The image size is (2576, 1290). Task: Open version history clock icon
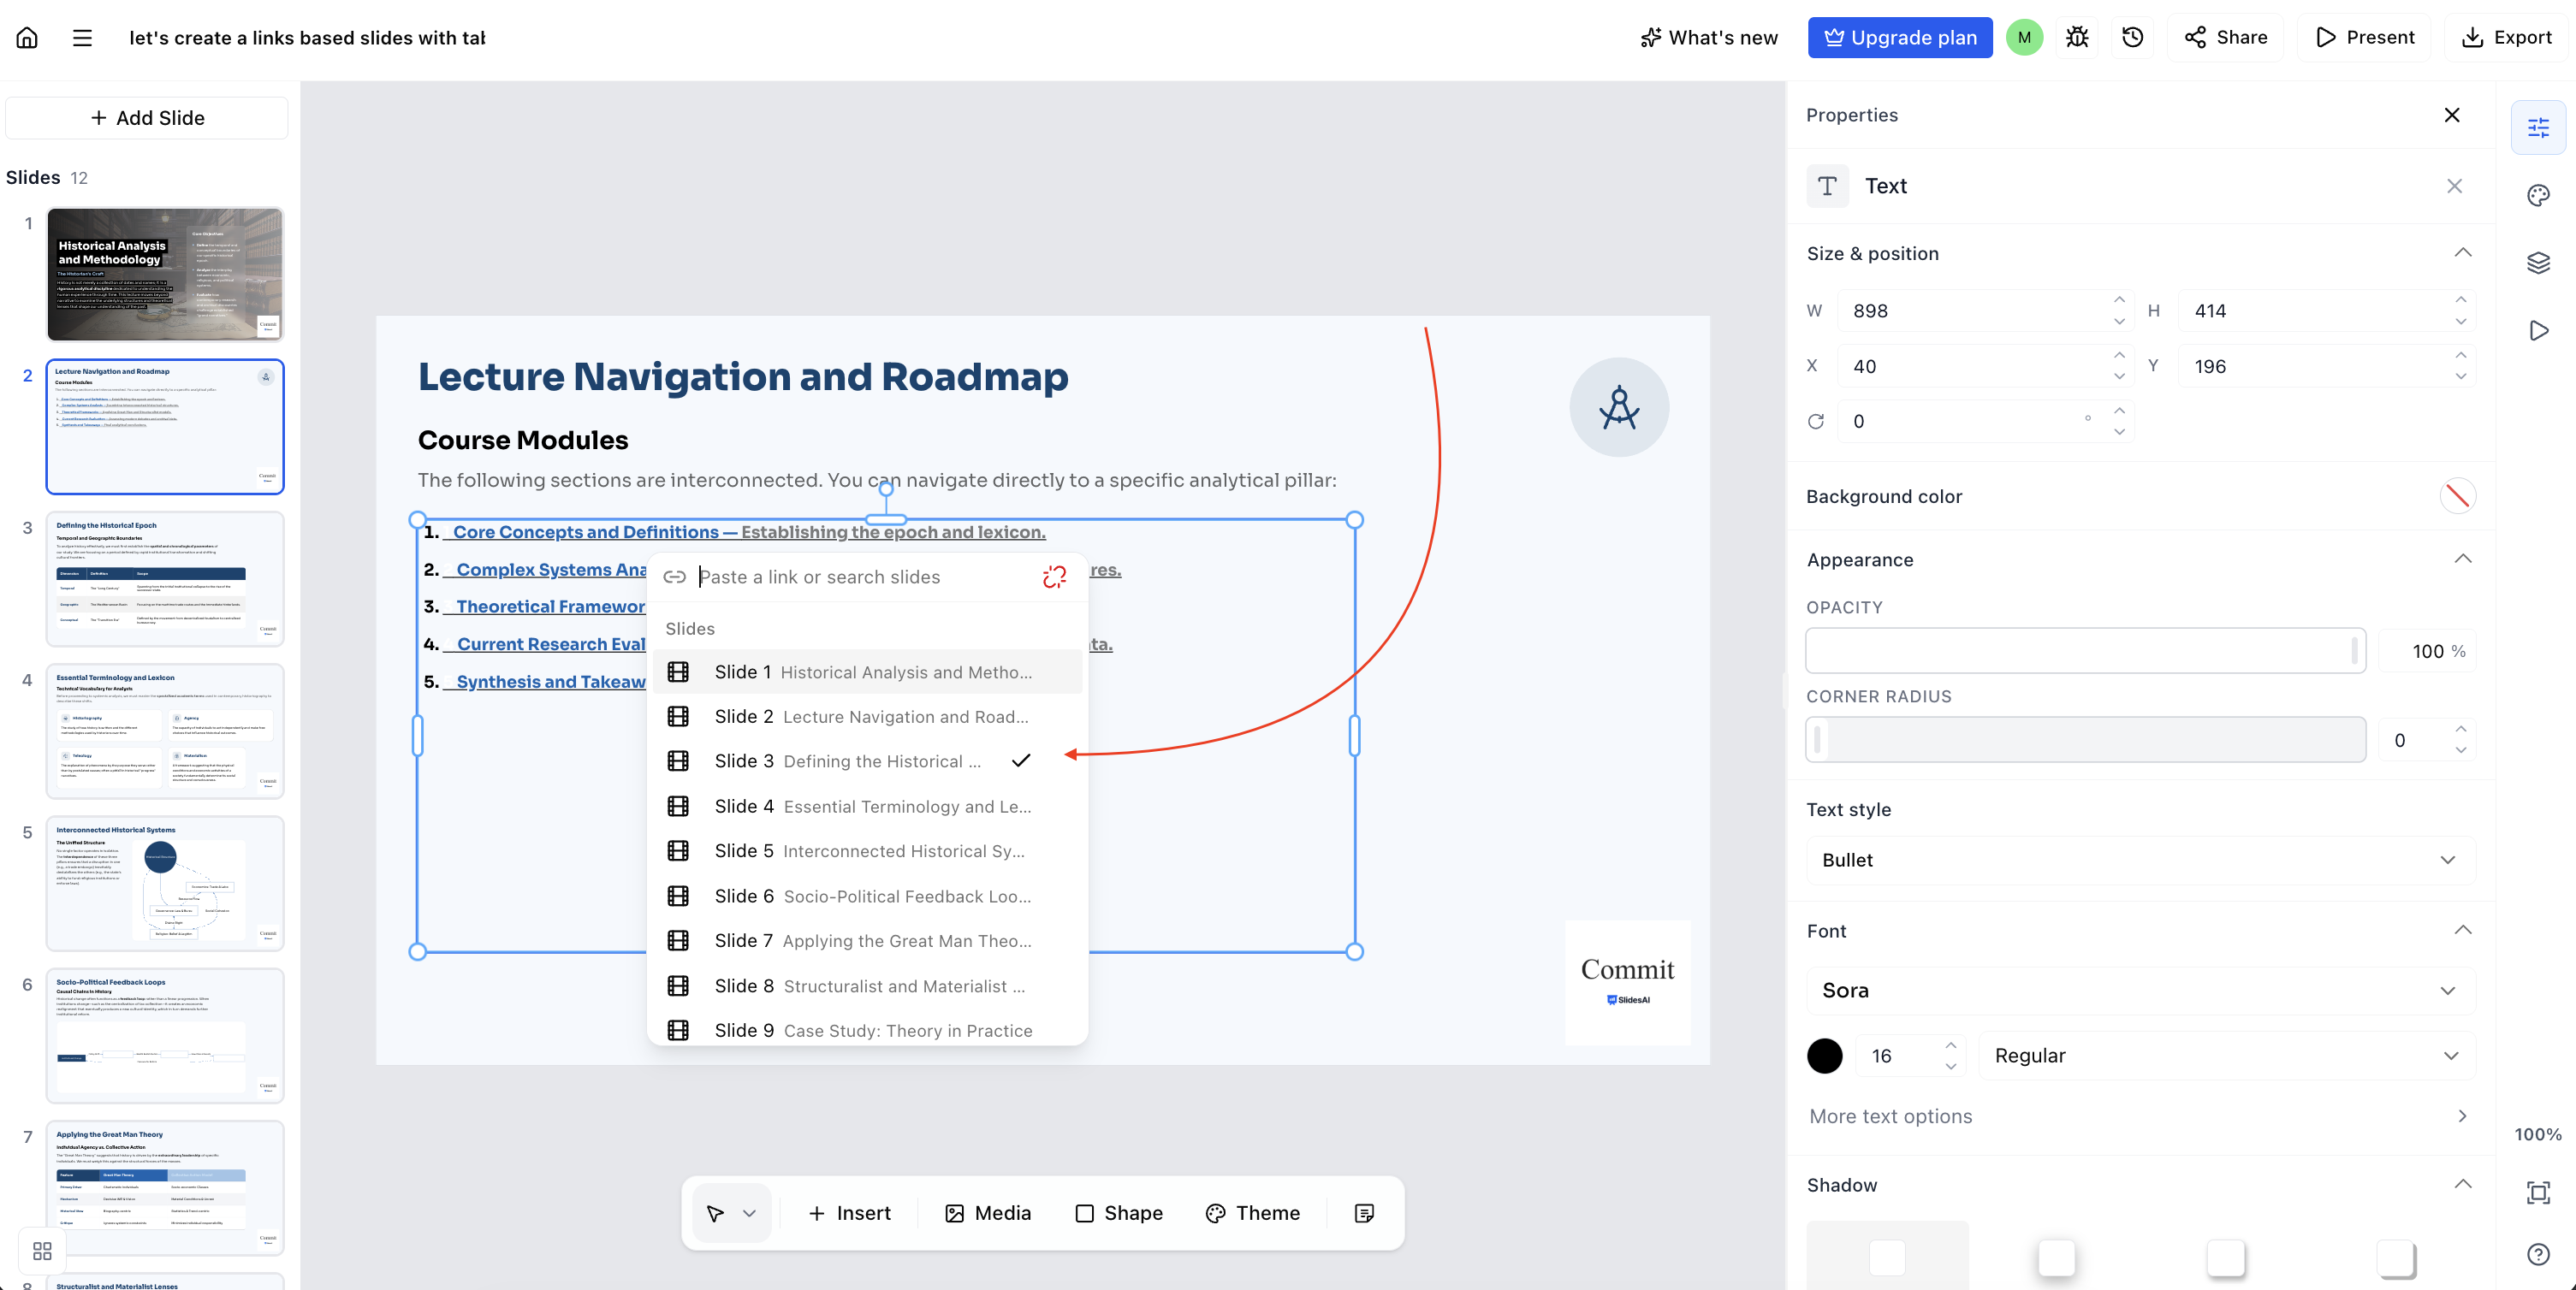coord(2132,38)
